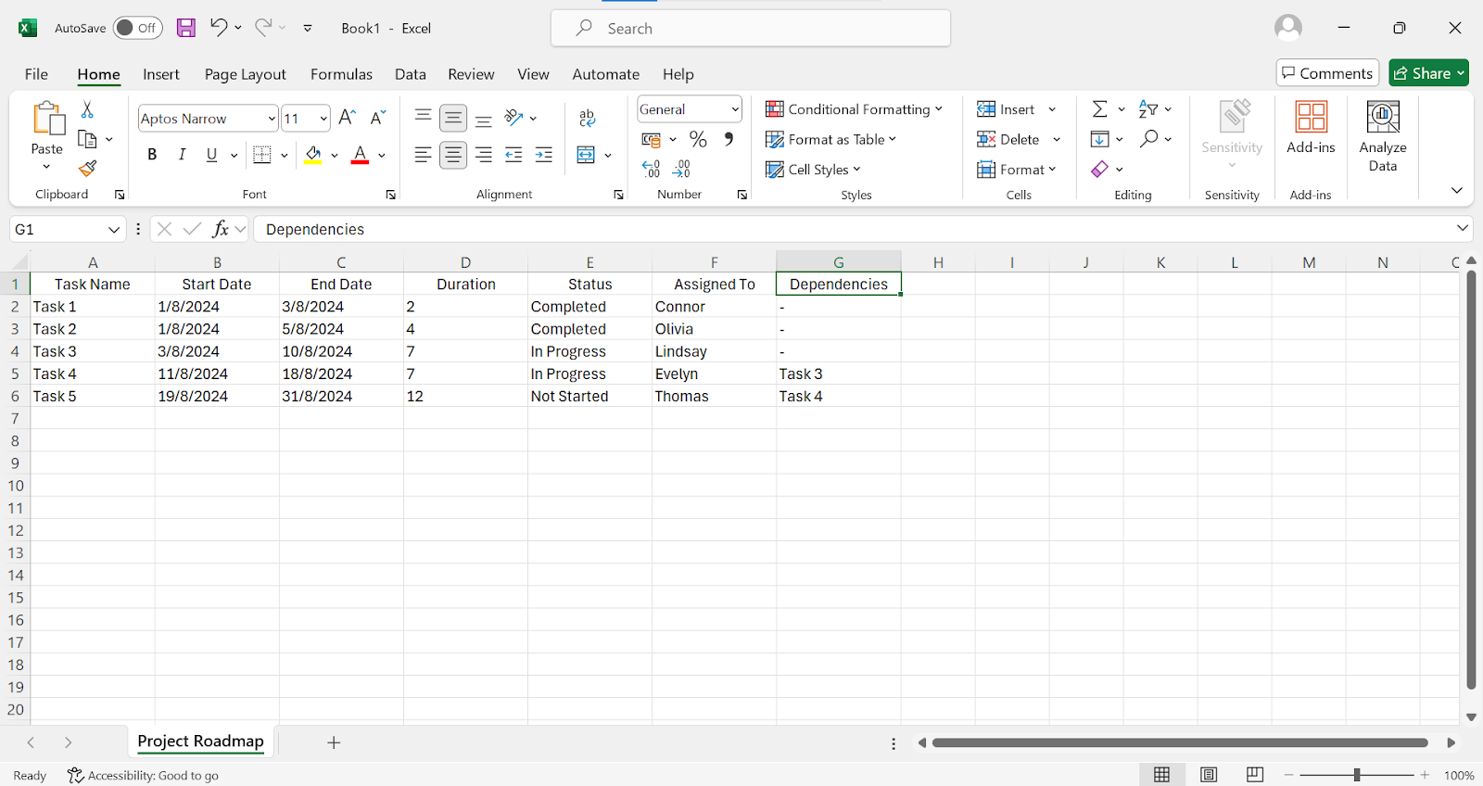This screenshot has height=786, width=1483.
Task: Increase font size with larger A icon
Action: click(348, 118)
